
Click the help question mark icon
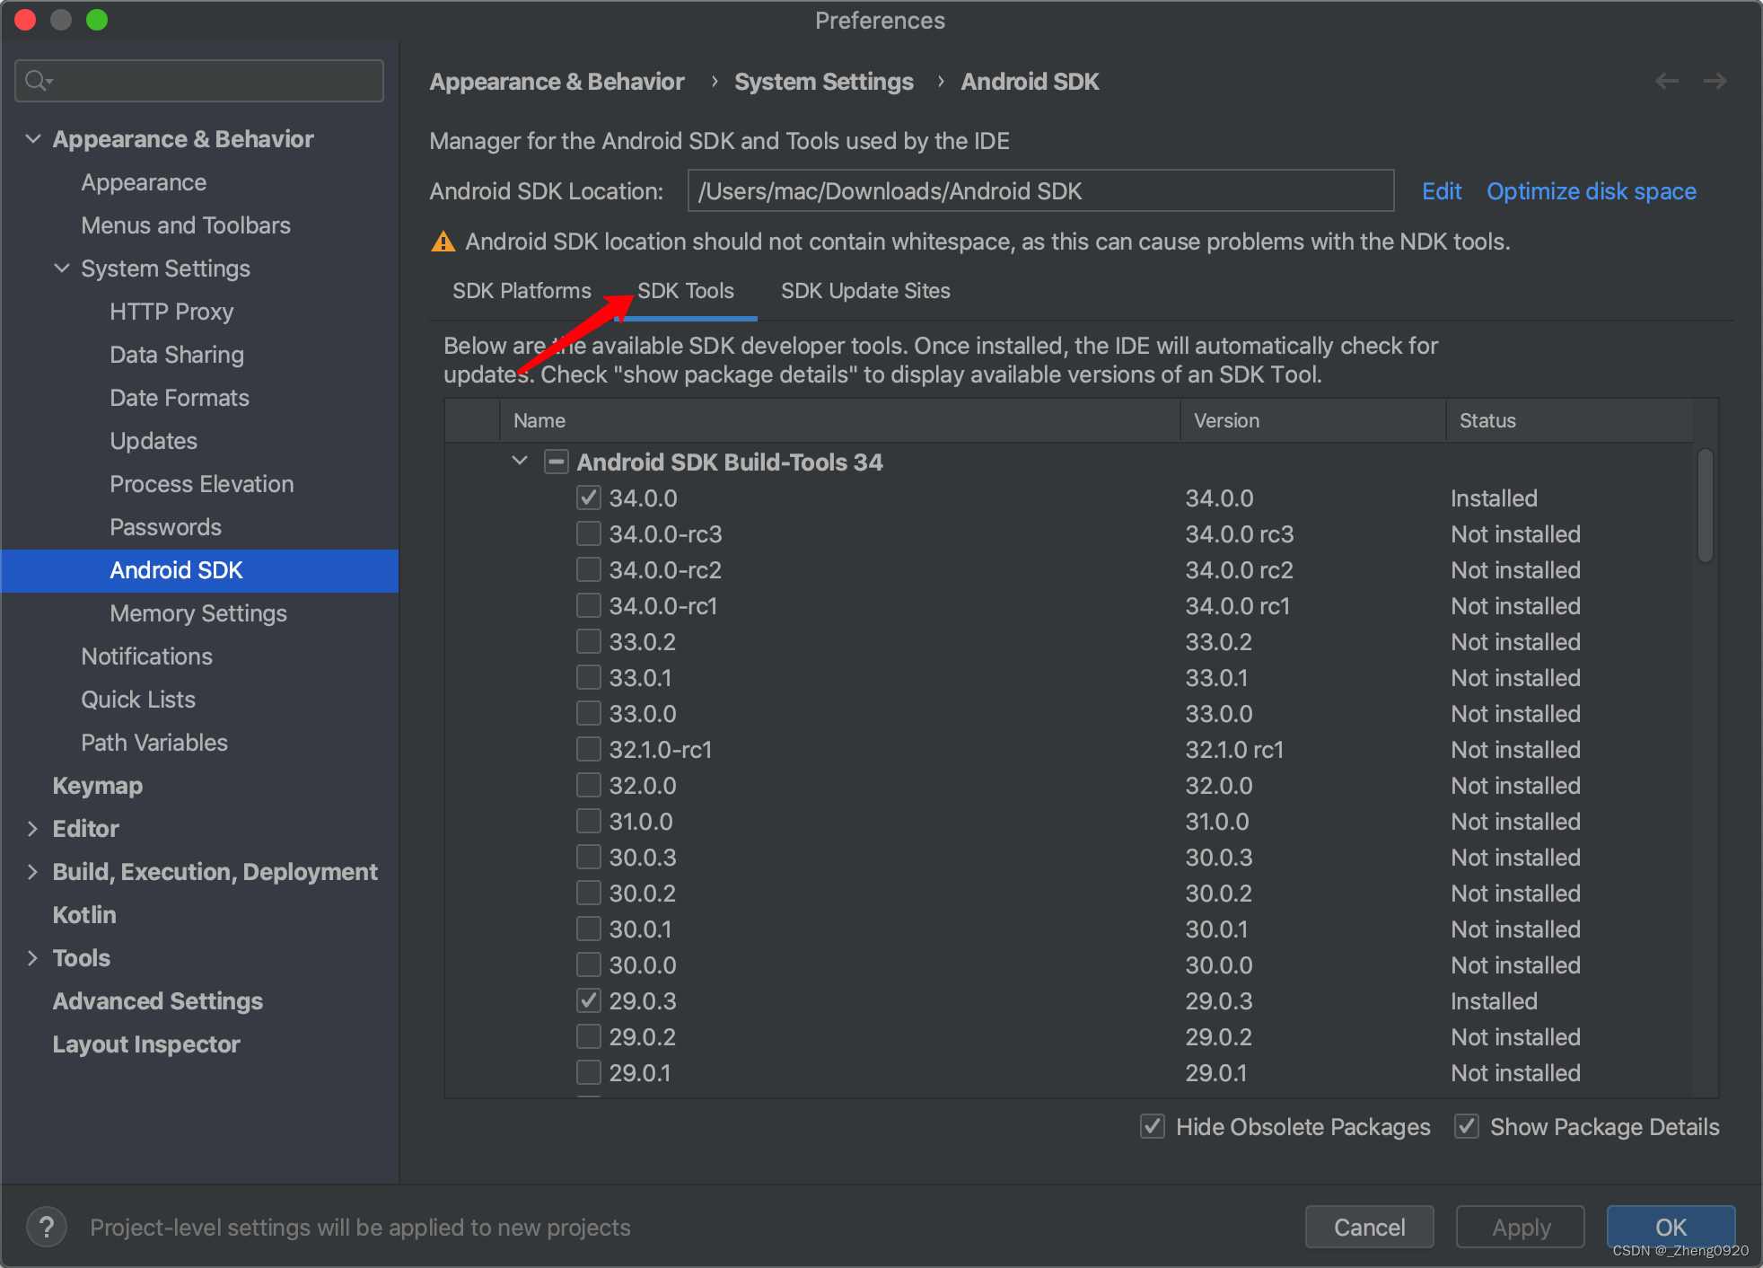tap(47, 1227)
